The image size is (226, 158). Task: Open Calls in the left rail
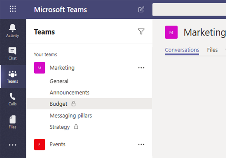tap(12, 99)
